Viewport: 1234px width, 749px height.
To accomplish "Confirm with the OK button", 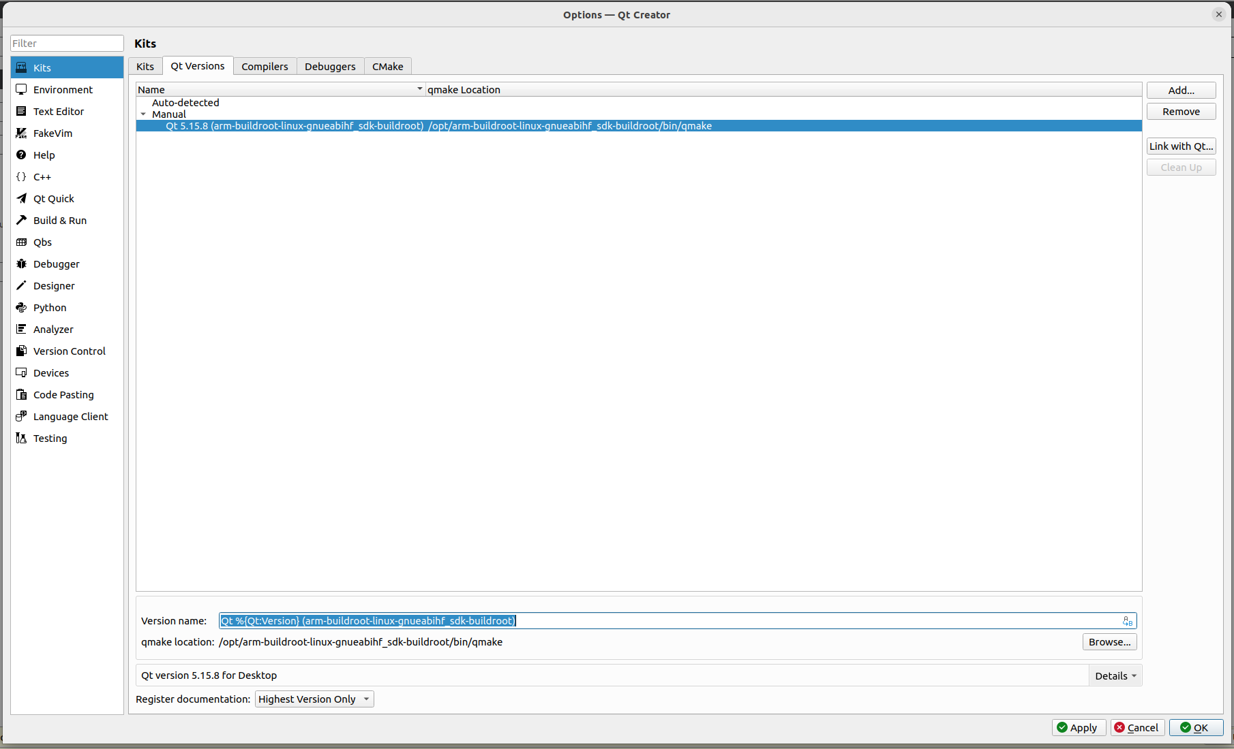I will pyautogui.click(x=1197, y=728).
